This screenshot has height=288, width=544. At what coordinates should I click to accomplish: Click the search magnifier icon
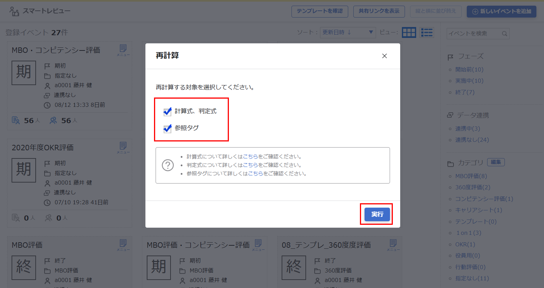[x=504, y=33]
